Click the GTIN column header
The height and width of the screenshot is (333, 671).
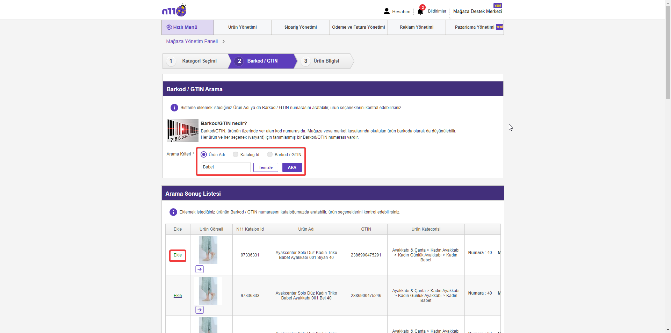click(x=366, y=229)
